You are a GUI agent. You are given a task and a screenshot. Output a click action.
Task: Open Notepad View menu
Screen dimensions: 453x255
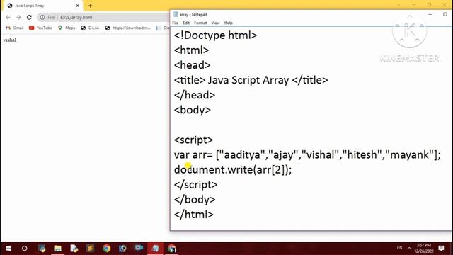[215, 23]
